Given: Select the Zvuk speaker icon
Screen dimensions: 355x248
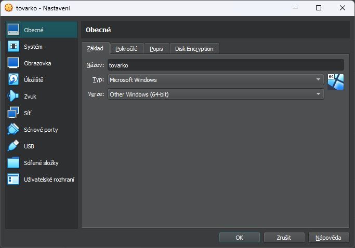Looking at the screenshot, I should click(14, 97).
